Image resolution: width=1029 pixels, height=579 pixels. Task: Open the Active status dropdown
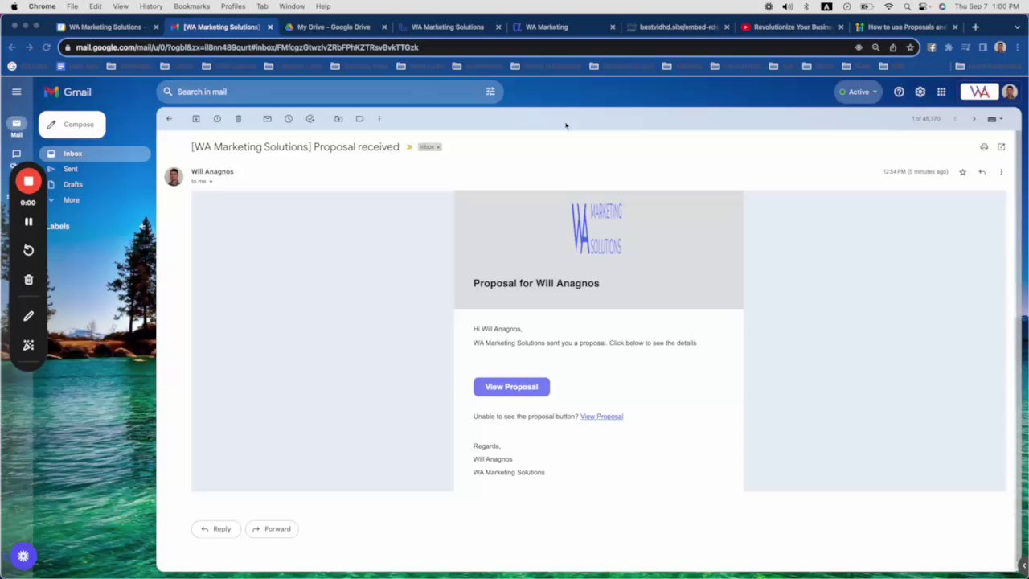point(858,92)
